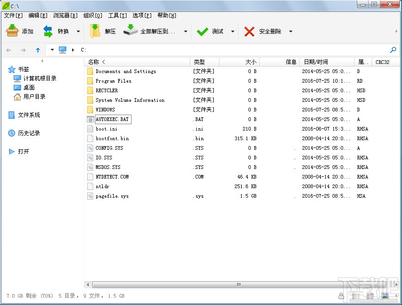Image resolution: width=402 pixels, height=305 pixels.
Task: Open the 工具[T] menu
Action: [x=117, y=16]
